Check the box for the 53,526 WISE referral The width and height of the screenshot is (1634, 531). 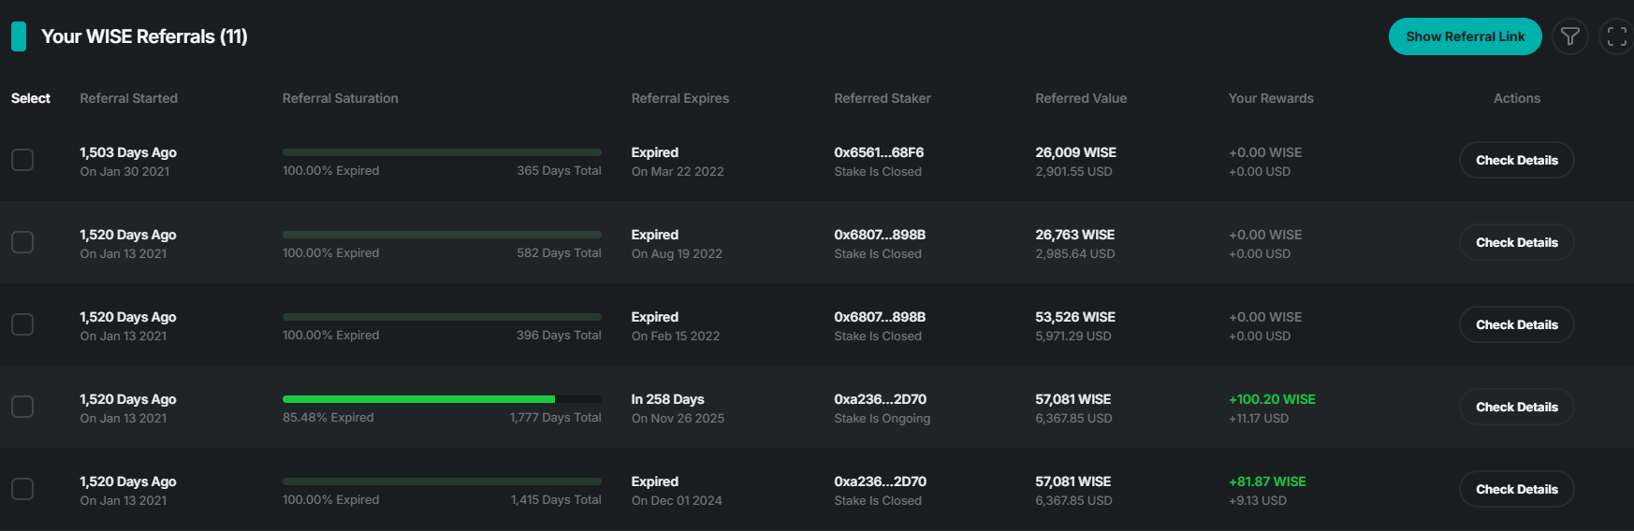pos(22,324)
